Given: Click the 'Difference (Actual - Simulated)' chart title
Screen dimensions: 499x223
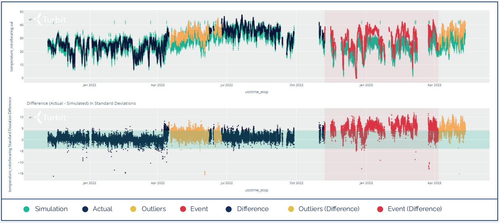Looking at the screenshot, I should 81,103.
